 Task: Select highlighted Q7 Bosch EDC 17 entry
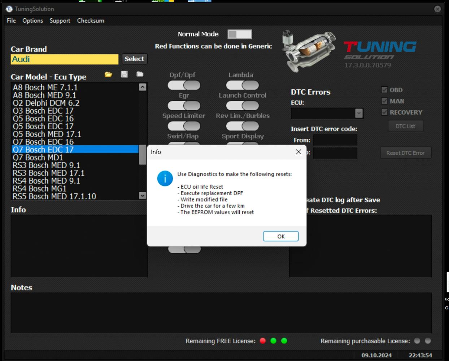point(75,150)
